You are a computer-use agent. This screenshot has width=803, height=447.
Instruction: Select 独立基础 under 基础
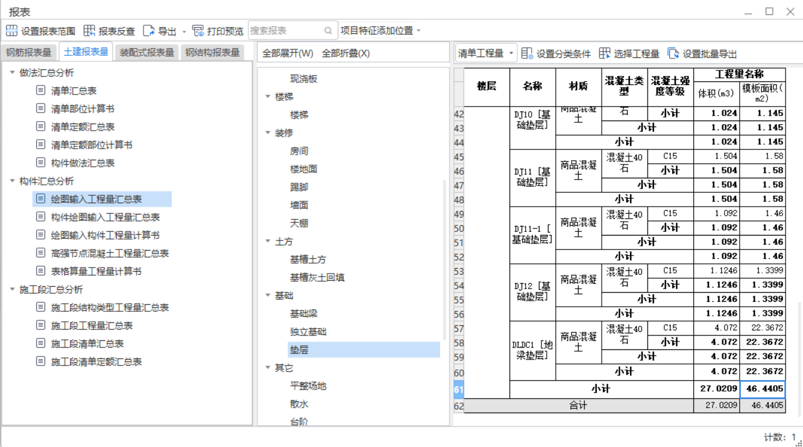(x=308, y=331)
